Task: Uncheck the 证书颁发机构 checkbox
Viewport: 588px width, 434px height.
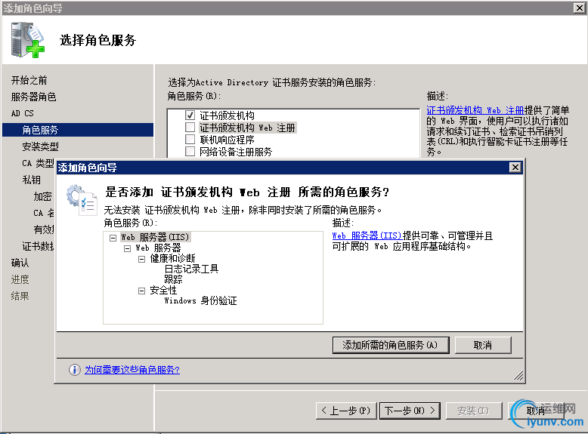Action: click(x=190, y=115)
